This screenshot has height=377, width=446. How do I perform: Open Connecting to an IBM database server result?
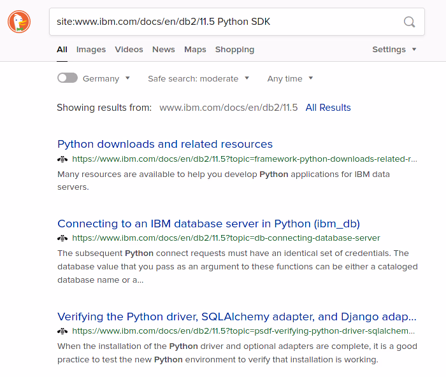click(208, 224)
